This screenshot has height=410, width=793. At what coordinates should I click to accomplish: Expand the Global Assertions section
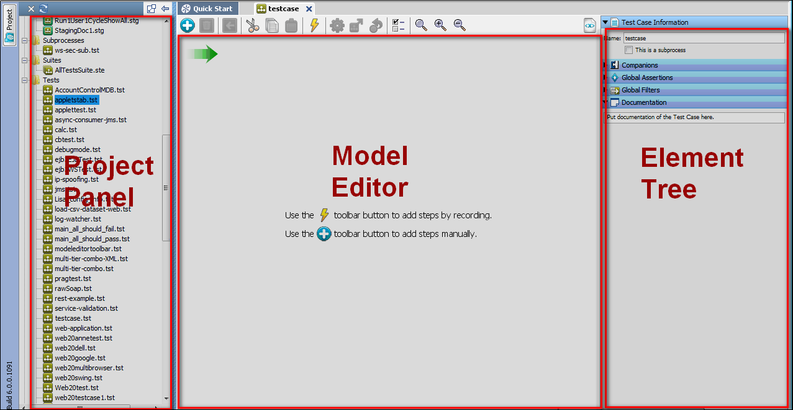[x=605, y=77]
